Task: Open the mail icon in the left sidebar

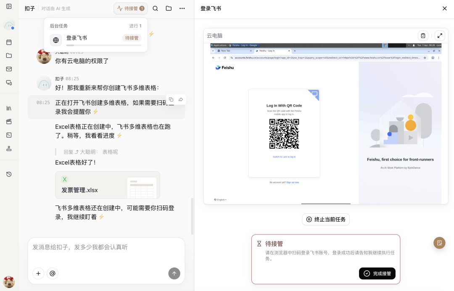Action: (x=9, y=69)
